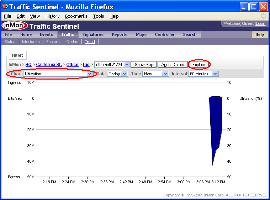Switch to the File tab in Traffic Sentinel
This screenshot has width=270, height=200.
[9, 34]
